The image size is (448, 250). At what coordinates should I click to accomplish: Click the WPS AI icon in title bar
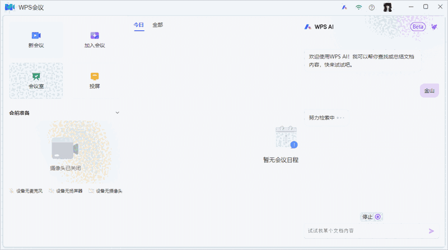pyautogui.click(x=344, y=7)
